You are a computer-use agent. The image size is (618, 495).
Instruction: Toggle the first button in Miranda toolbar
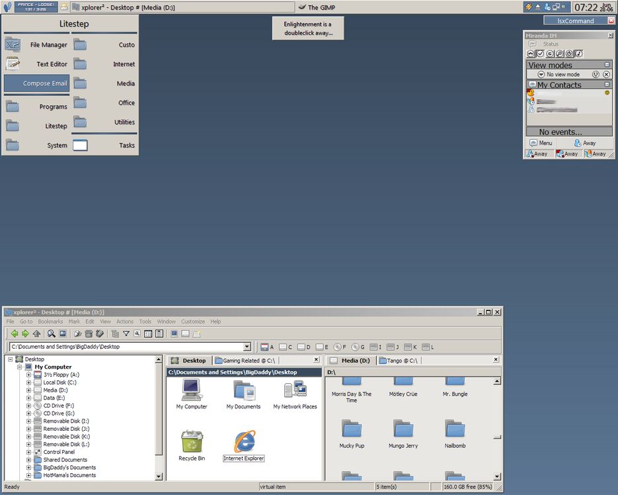(x=531, y=54)
